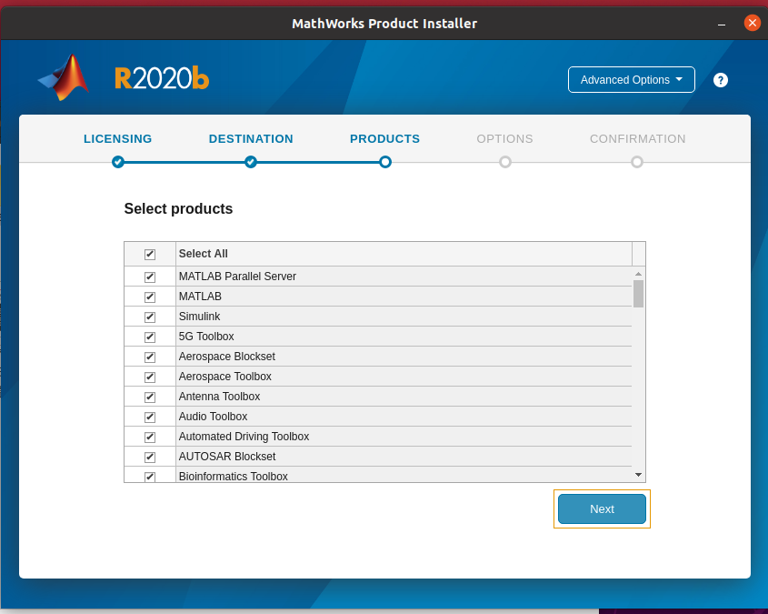Uncheck the AUTOSAR Blockset checkbox

tap(150, 458)
